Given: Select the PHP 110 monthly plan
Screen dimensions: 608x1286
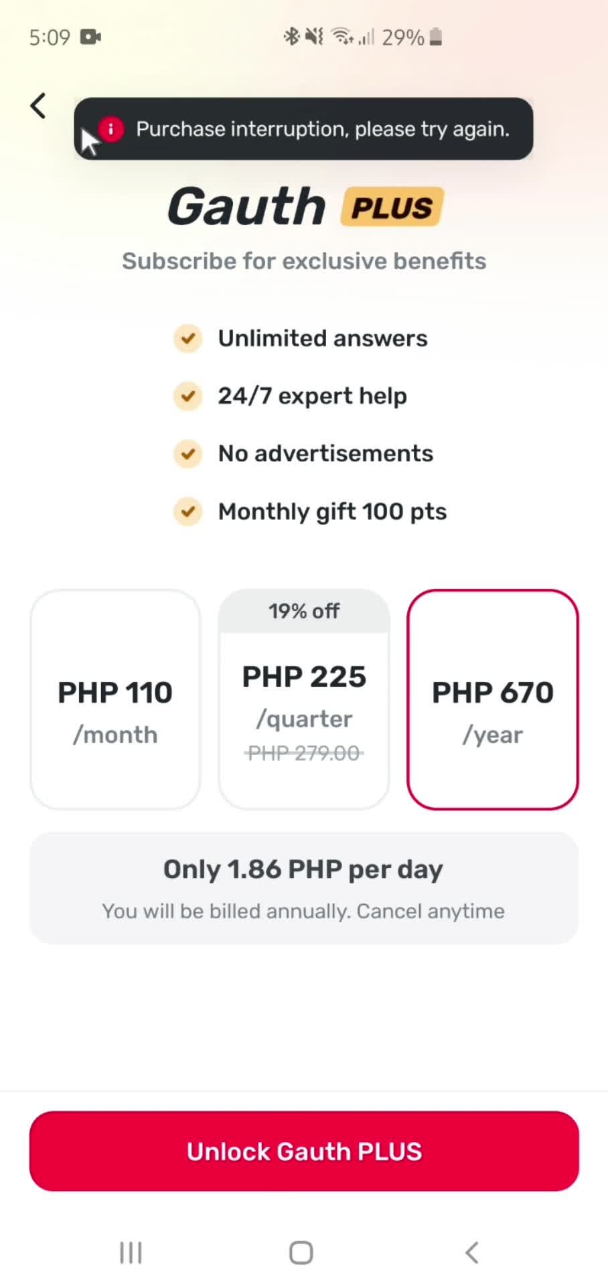Looking at the screenshot, I should 115,700.
